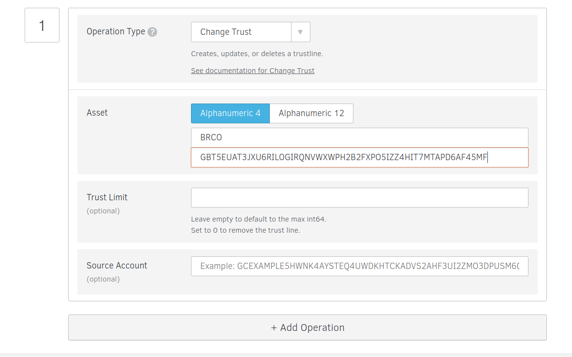This screenshot has height=357, width=572.
Task: Click the Trust Limit label
Action: [107, 197]
